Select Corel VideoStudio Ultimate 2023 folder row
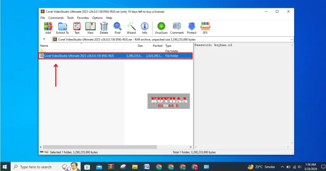Image resolution: width=326 pixels, height=171 pixels. 116,56
